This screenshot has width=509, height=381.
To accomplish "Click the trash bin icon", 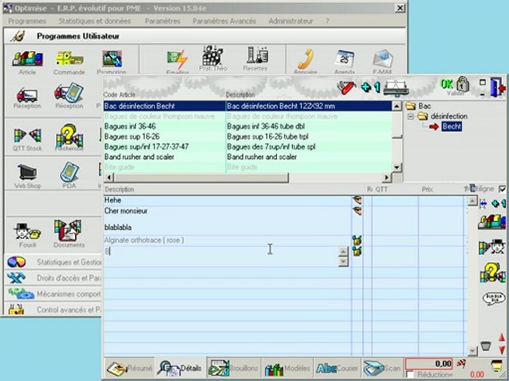I will tap(486, 346).
